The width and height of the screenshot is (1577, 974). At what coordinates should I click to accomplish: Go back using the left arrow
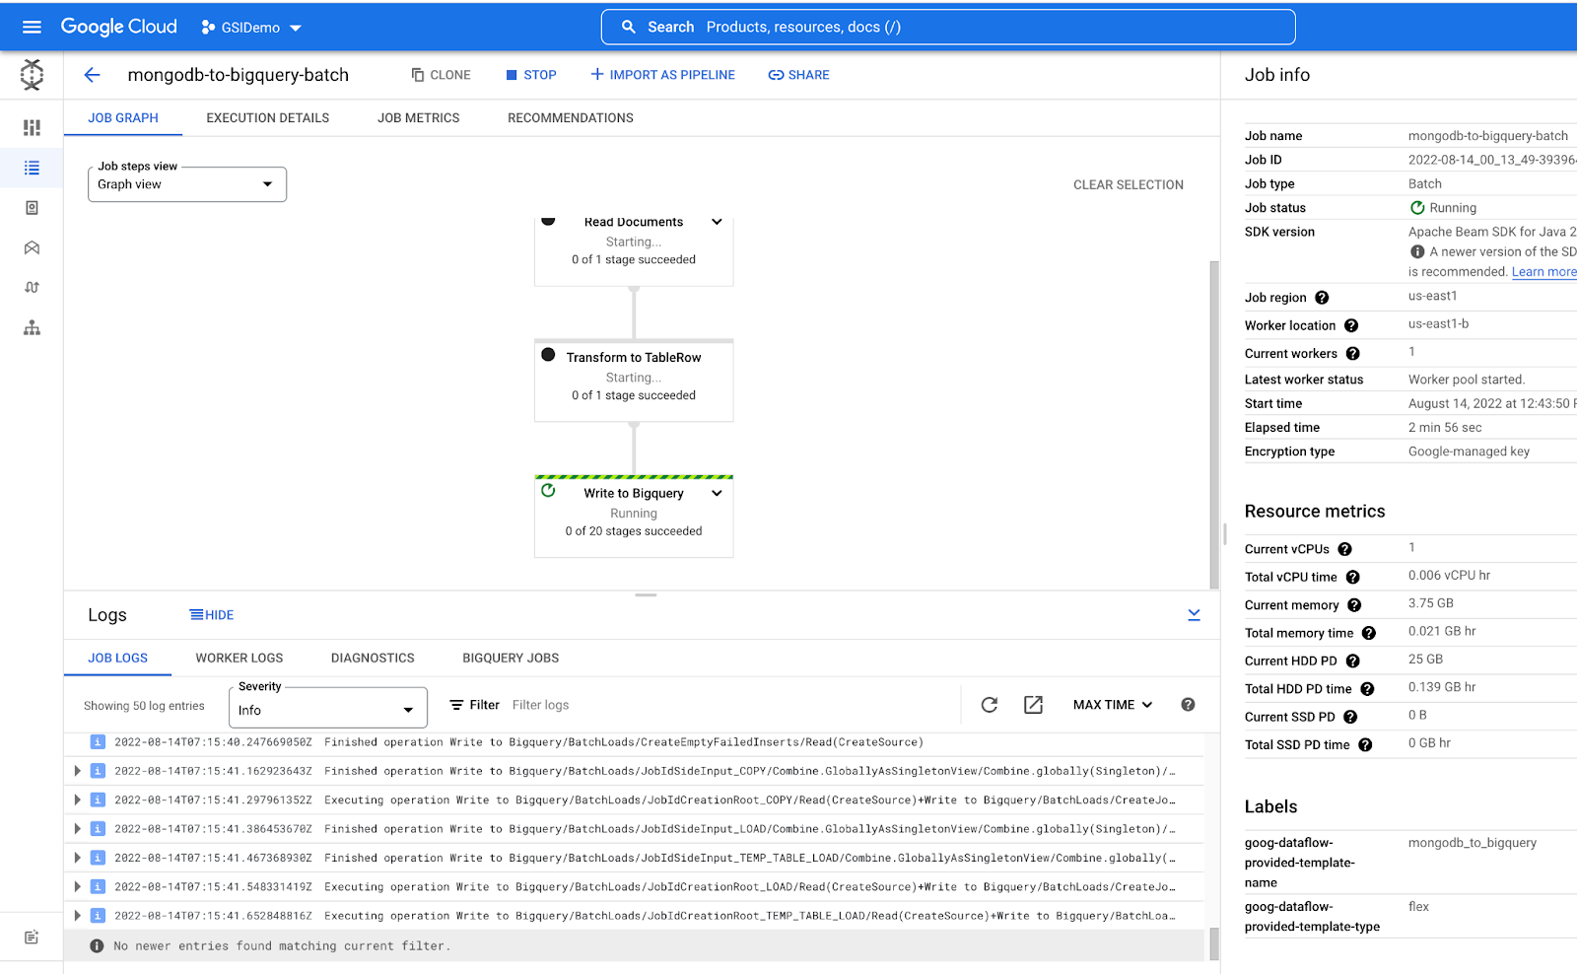tap(93, 75)
